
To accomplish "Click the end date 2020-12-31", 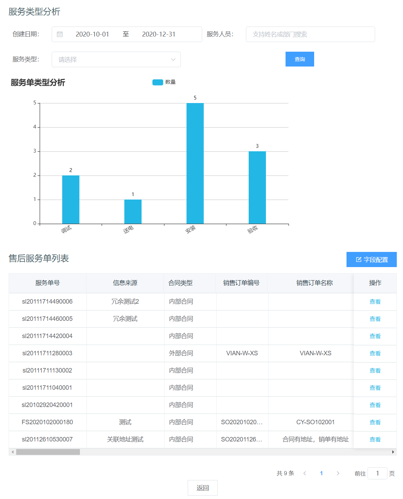I will click(159, 34).
